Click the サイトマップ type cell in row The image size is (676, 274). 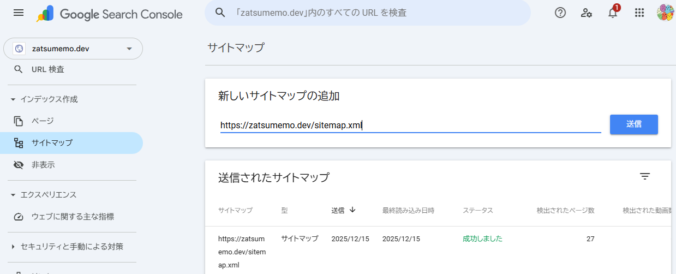300,239
